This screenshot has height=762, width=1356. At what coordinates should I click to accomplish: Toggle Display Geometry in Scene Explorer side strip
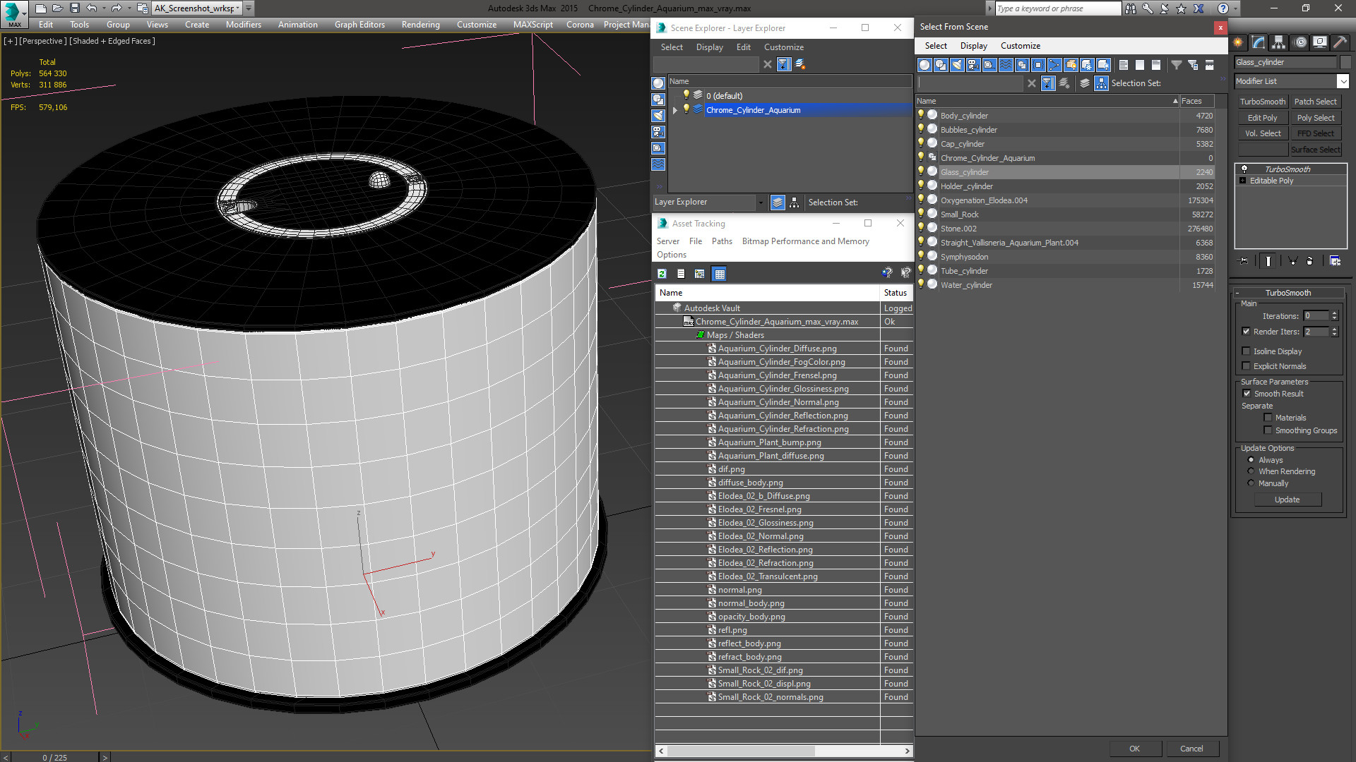[658, 83]
